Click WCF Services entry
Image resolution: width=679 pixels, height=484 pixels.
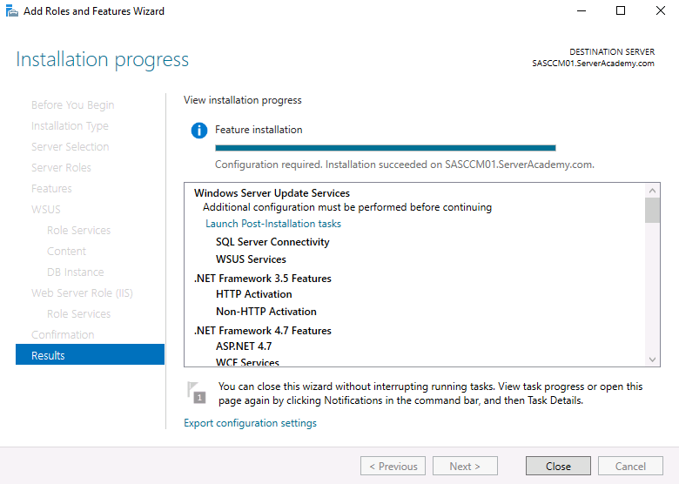click(x=247, y=362)
